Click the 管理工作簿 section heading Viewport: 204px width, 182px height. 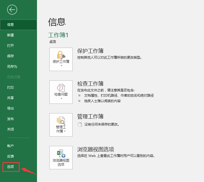(x=91, y=116)
